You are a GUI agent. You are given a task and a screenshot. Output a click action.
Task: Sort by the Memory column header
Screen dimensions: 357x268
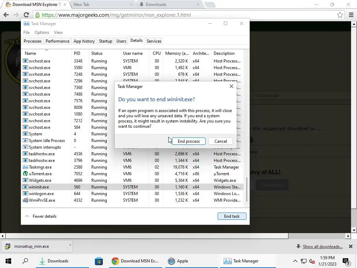(x=177, y=53)
